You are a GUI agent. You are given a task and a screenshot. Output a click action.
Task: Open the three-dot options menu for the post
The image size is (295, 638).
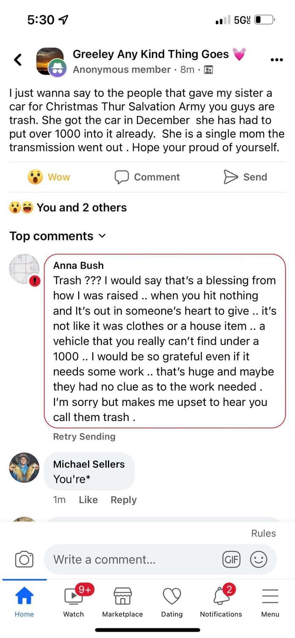(x=276, y=59)
